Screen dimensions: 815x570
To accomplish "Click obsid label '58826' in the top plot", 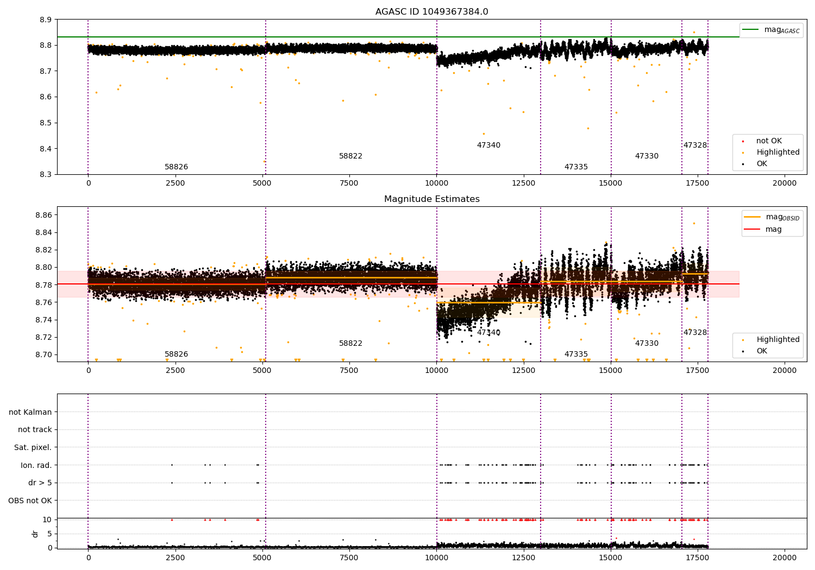I will [177, 167].
